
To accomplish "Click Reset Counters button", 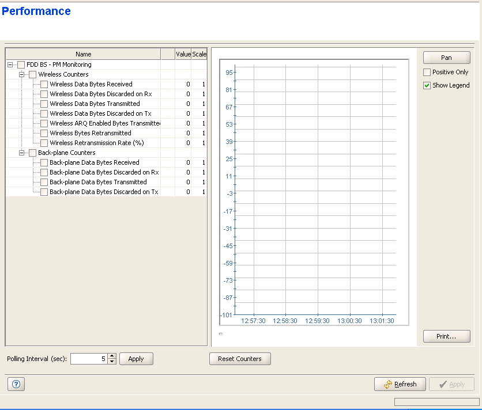I will coord(239,359).
